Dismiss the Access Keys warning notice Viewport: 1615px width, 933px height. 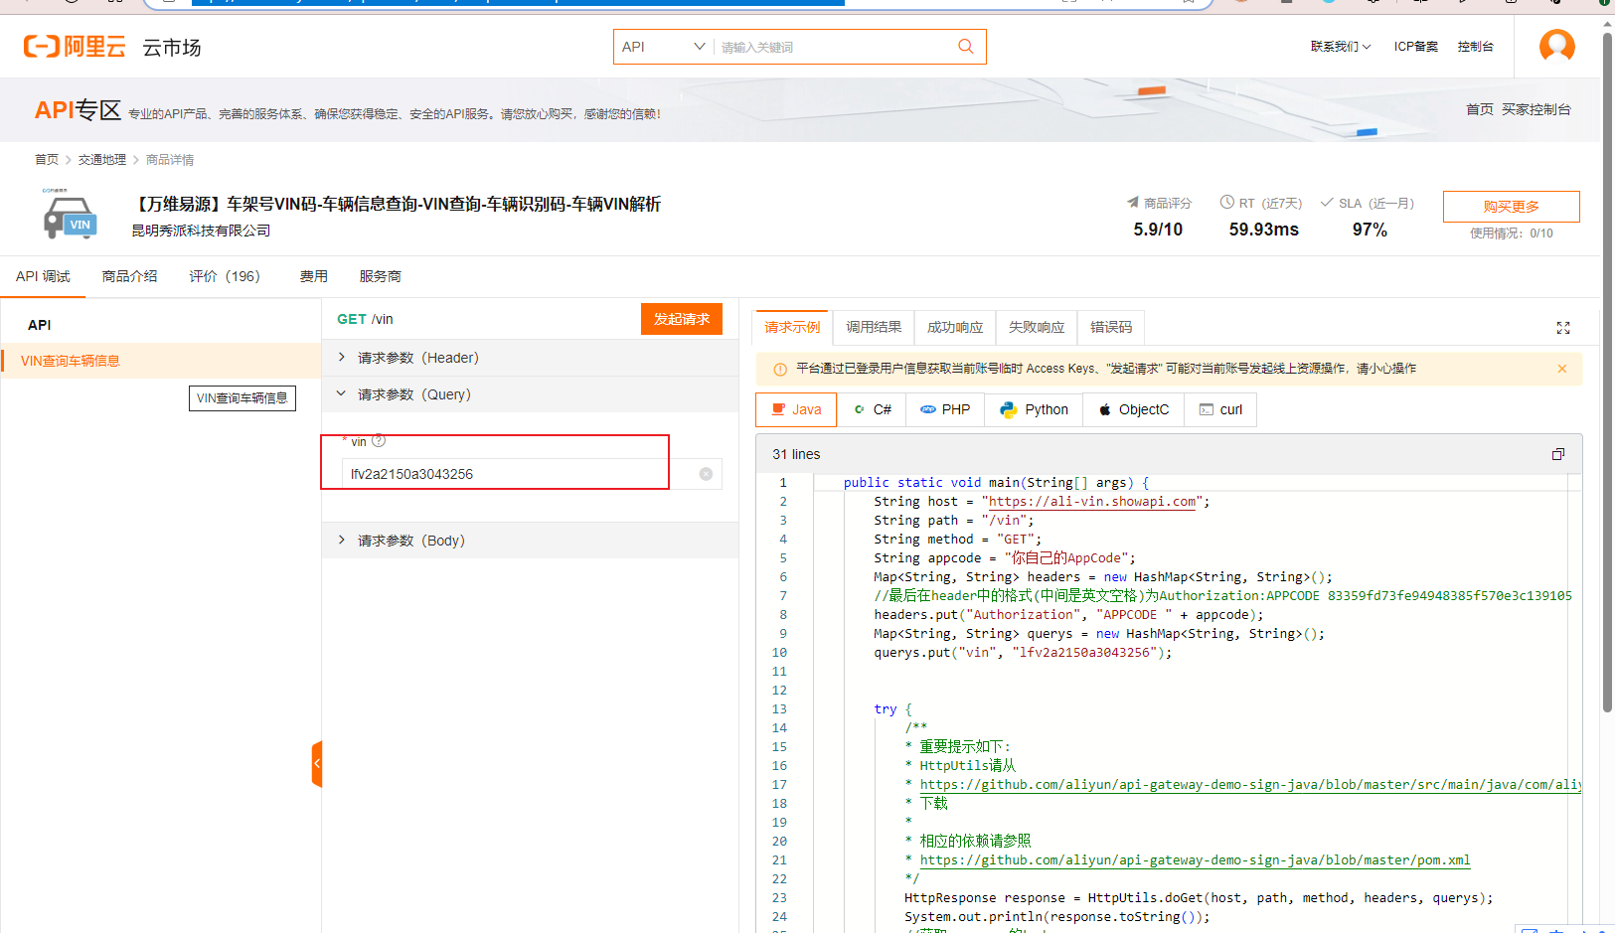1562,369
